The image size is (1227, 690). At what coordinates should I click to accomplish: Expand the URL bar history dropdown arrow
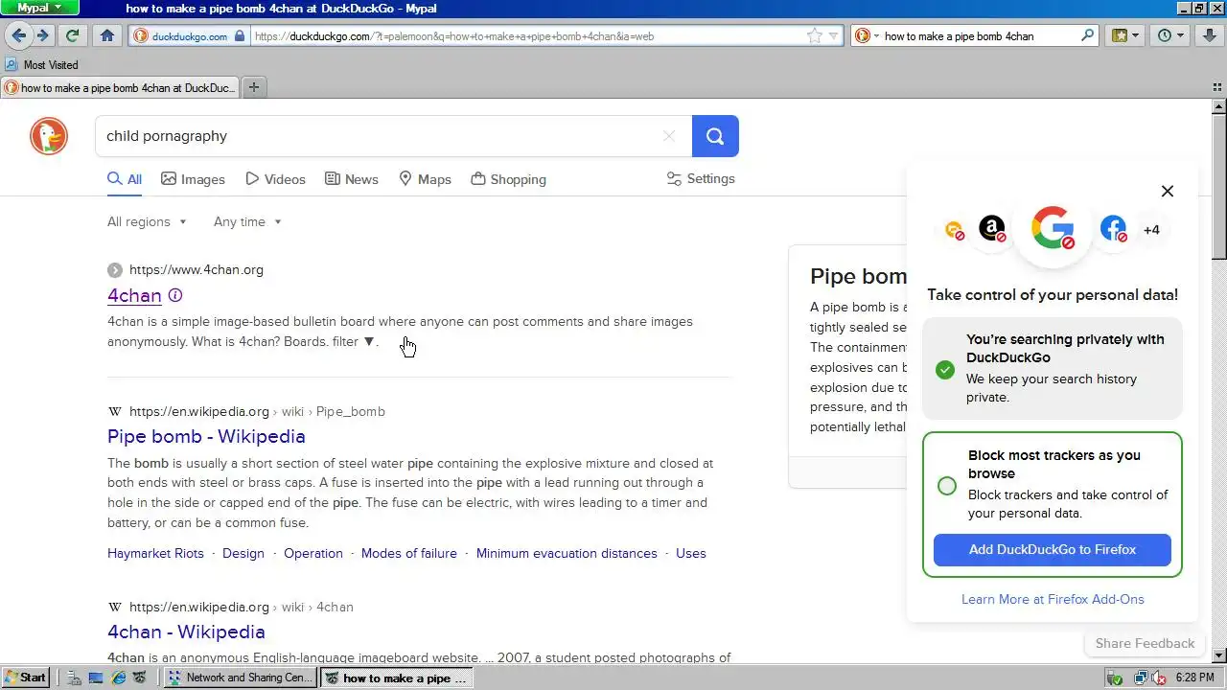click(x=833, y=36)
